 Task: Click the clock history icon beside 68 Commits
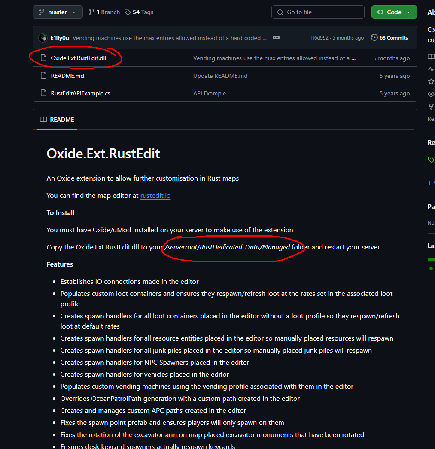[374, 38]
